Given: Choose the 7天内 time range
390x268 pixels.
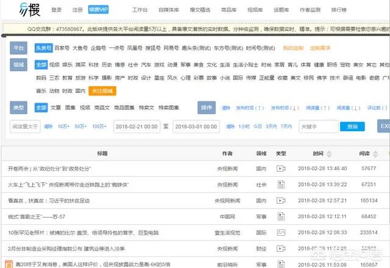Looking at the screenshot, I should 286,126.
